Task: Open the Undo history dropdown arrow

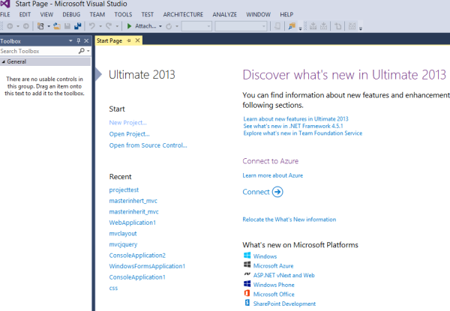Action: 100,26
